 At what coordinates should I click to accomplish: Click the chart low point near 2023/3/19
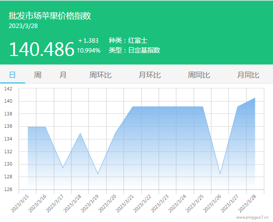click(x=98, y=174)
